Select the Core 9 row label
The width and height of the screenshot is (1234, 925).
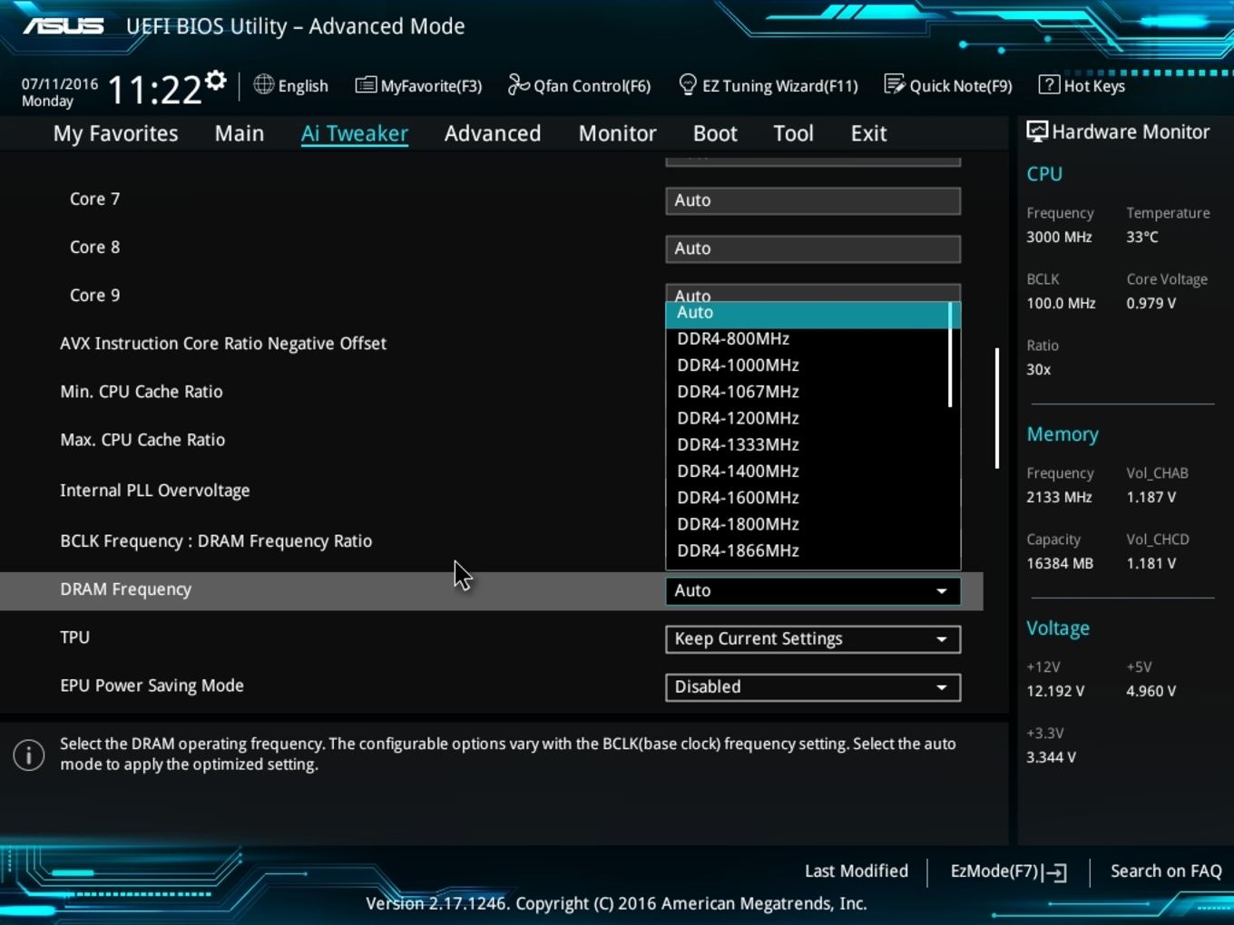pos(94,296)
